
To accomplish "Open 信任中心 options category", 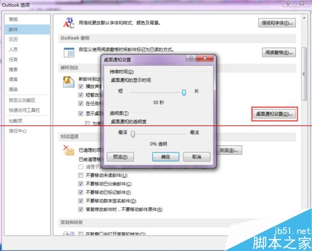I will click(27, 131).
